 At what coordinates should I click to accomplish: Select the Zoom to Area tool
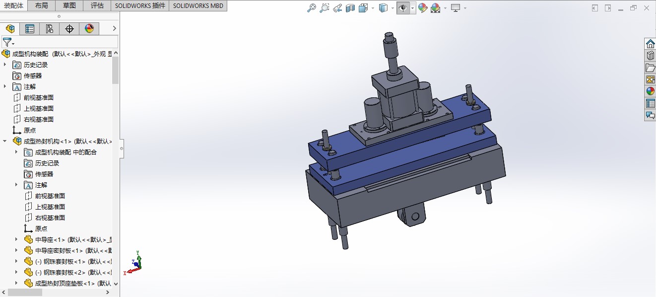[x=325, y=8]
